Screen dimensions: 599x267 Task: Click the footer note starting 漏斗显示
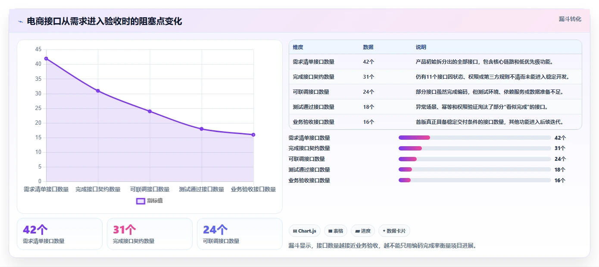click(x=382, y=246)
